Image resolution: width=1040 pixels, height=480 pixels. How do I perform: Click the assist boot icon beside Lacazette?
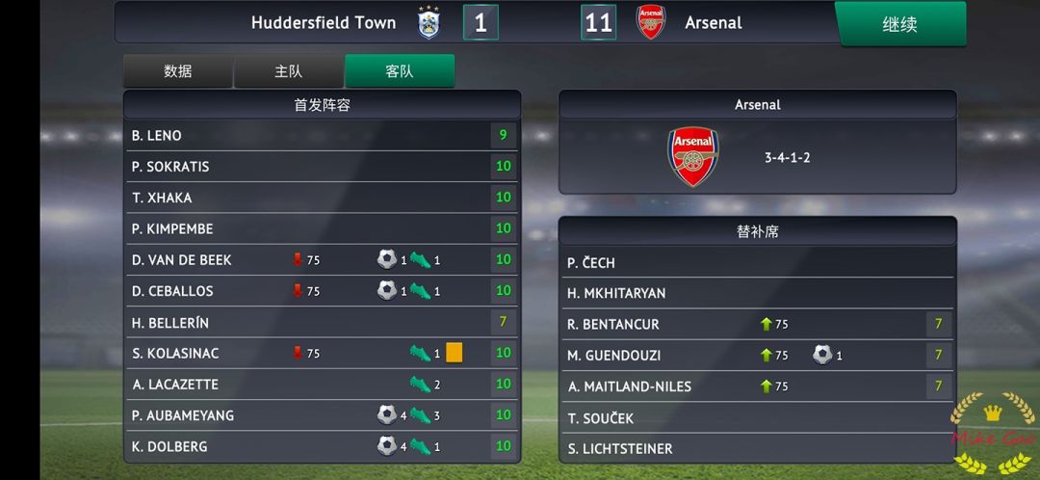pyautogui.click(x=420, y=385)
